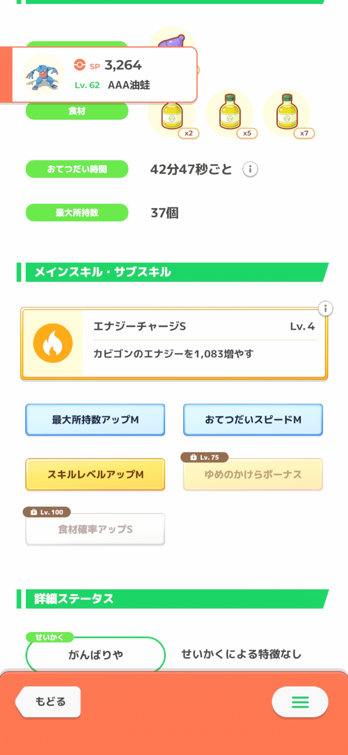Screen dimensions: 348x755
Task: Tap locked 食材確率アップS skill
Action: pos(95,529)
